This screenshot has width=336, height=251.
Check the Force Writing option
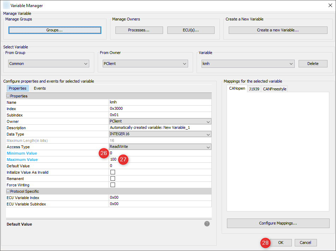click(113, 185)
